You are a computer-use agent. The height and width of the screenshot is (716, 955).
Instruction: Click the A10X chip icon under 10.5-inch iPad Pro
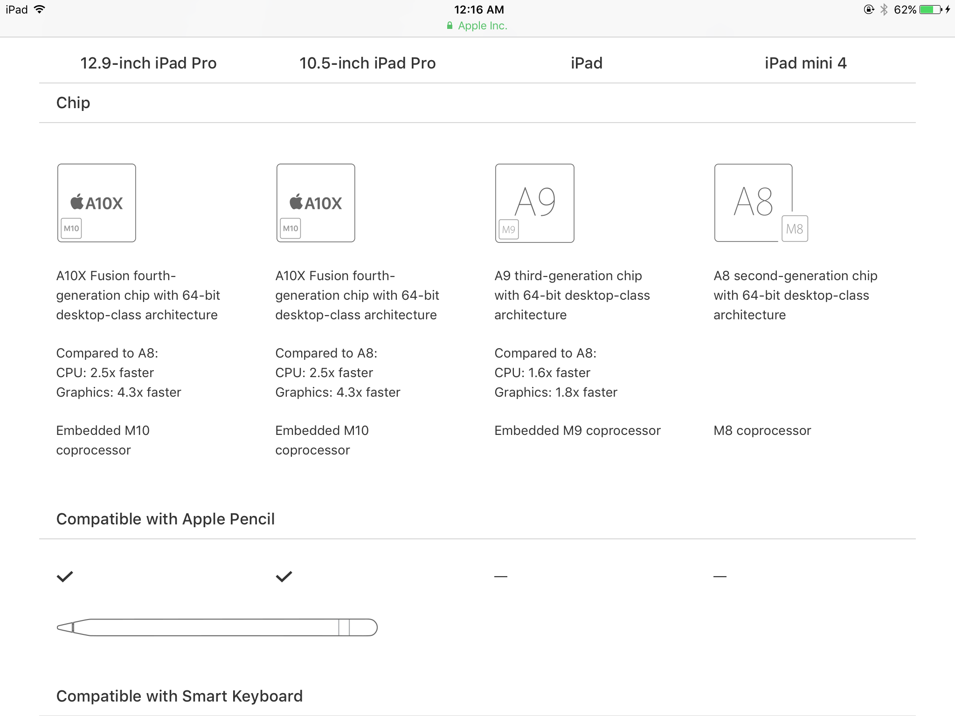click(x=316, y=203)
